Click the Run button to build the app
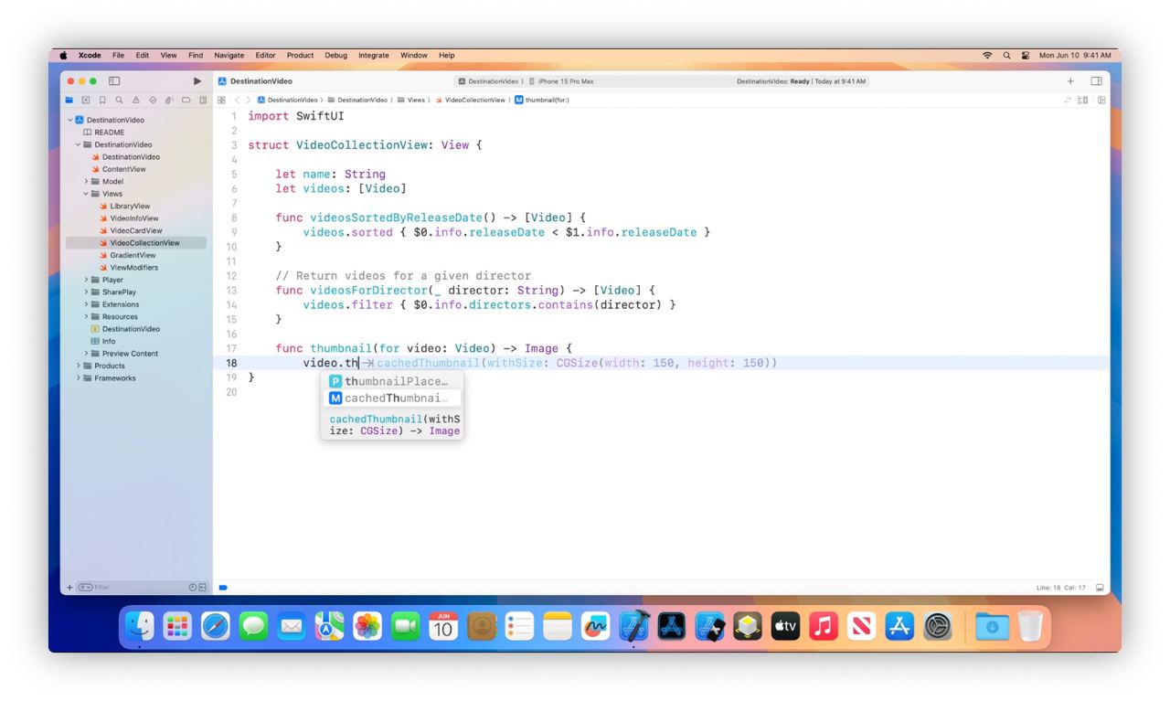Image resolution: width=1170 pixels, height=701 pixels. tap(197, 80)
